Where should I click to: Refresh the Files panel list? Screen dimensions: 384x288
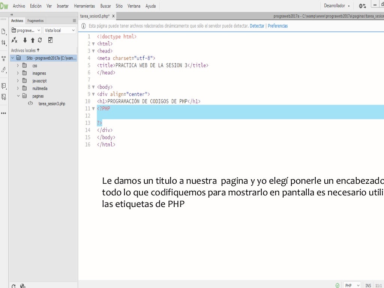[x=40, y=40]
